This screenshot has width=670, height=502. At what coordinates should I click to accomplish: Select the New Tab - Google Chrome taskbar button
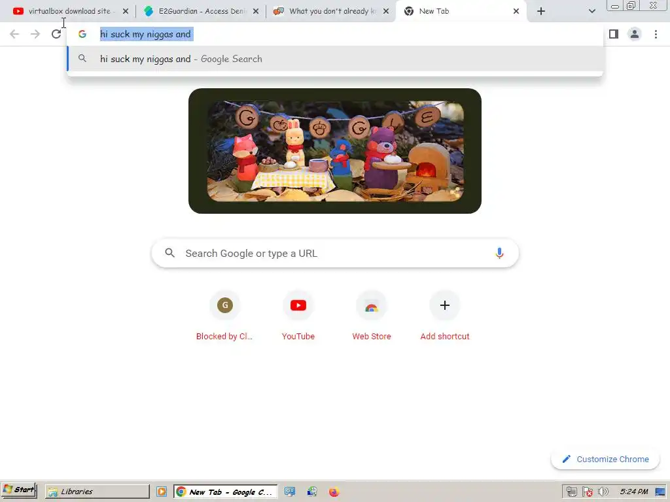point(225,492)
